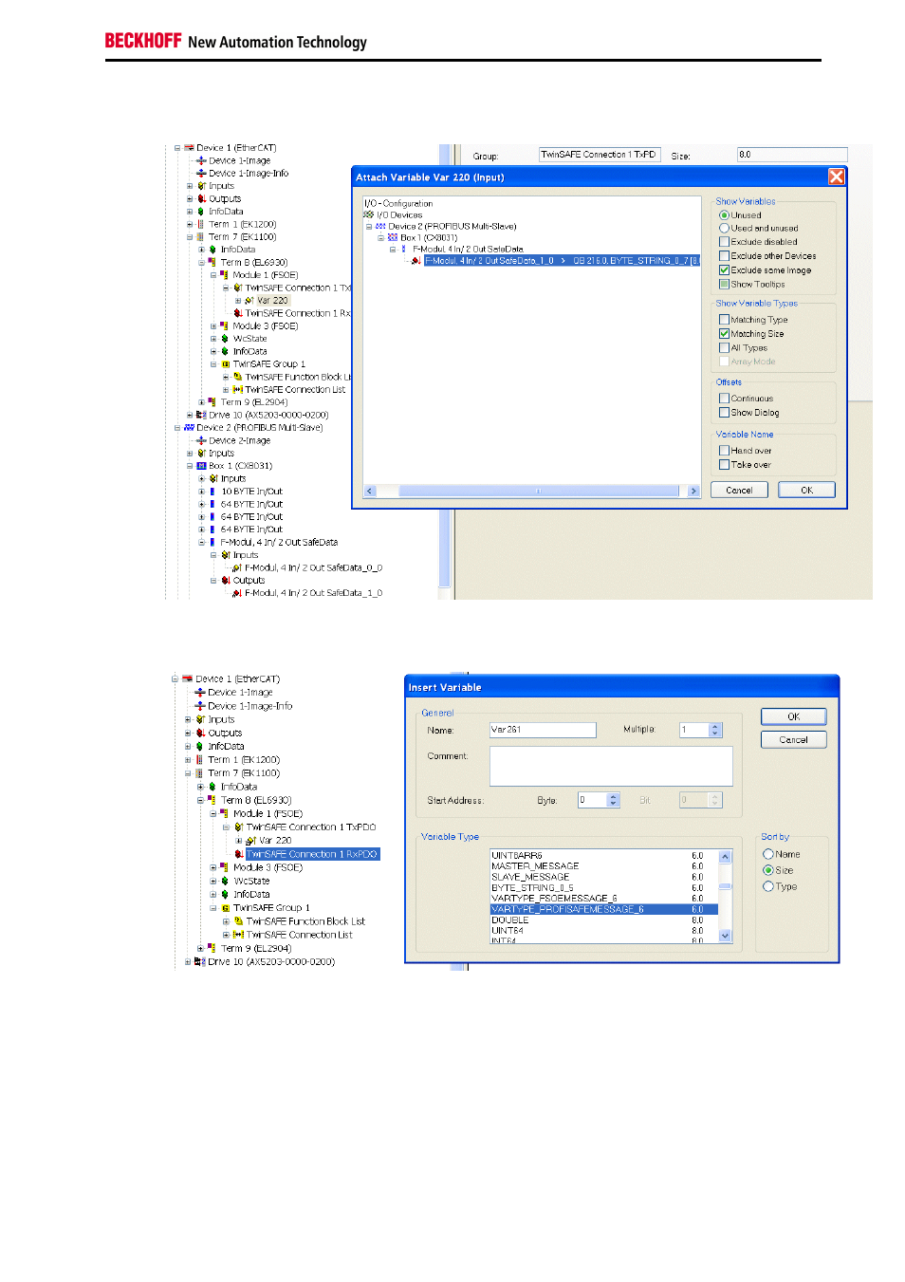905x1282 pixels.
Task: Click the Device 2-Image icon in the project tree
Action: coord(201,440)
